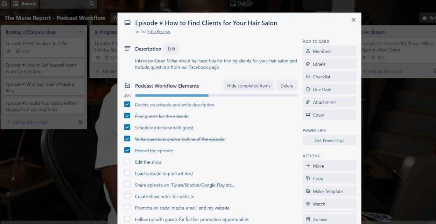The width and height of the screenshot is (436, 224).
Task: Click the card title to rename it
Action: tap(206, 23)
